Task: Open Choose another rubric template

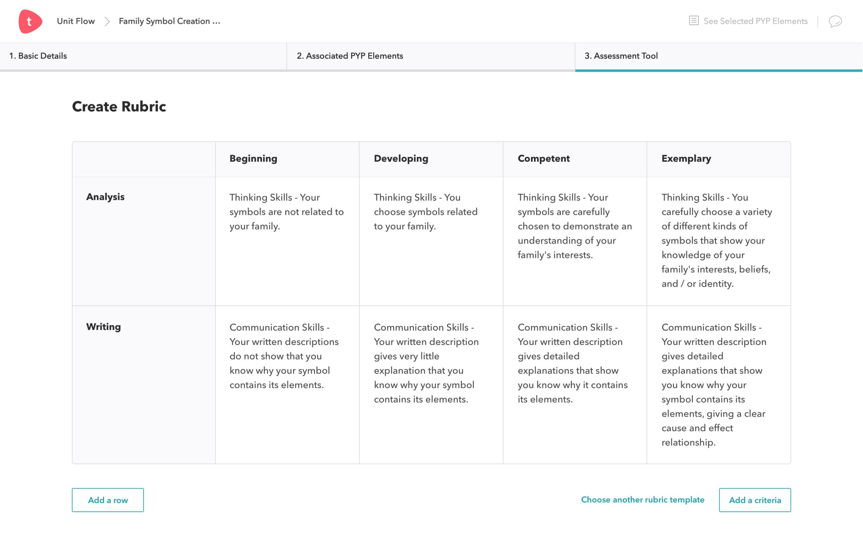Action: (x=643, y=500)
